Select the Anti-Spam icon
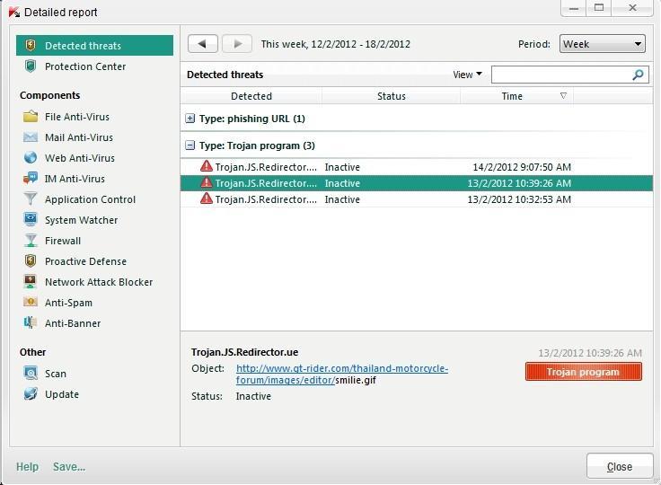The image size is (661, 485). coord(31,303)
